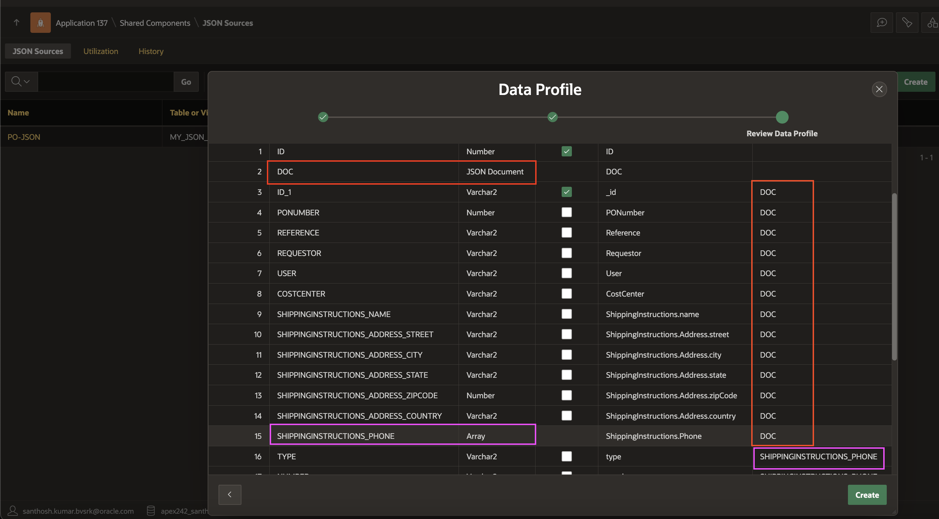Click the second completed wizard step
The height and width of the screenshot is (519, 939).
[552, 117]
